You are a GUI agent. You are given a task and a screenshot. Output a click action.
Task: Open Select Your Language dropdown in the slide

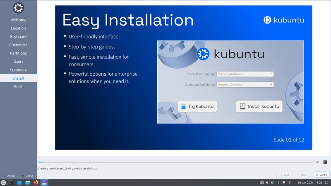click(245, 74)
